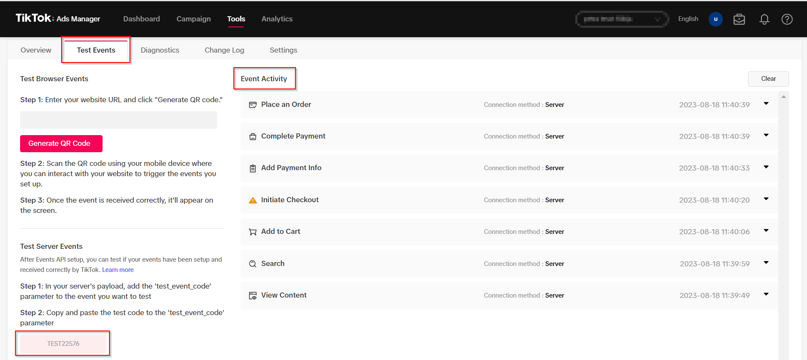Click the View Content event icon
Image resolution: width=807 pixels, height=360 pixels.
click(x=253, y=295)
